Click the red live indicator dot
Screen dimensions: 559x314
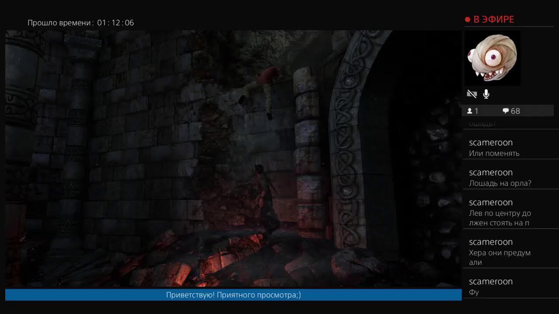point(467,20)
